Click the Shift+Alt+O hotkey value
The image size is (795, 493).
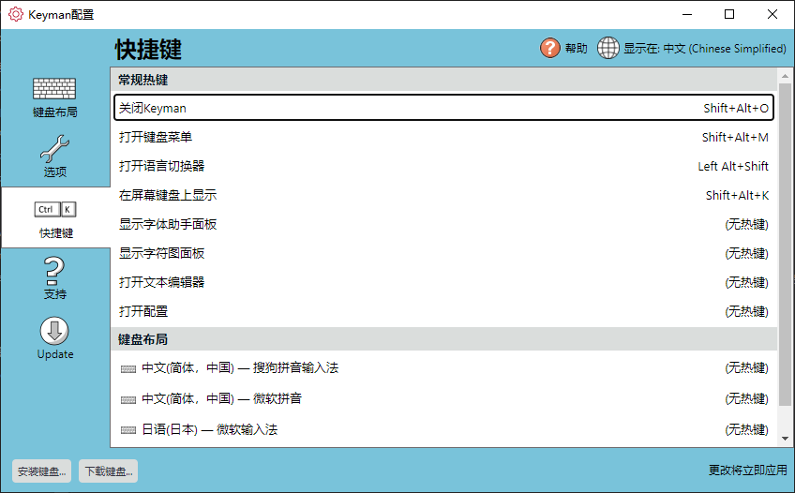point(736,108)
